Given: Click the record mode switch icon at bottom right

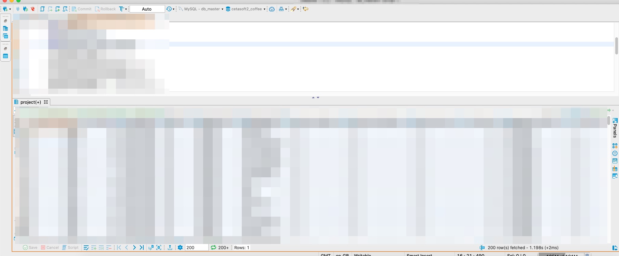Looking at the screenshot, I should (615, 248).
